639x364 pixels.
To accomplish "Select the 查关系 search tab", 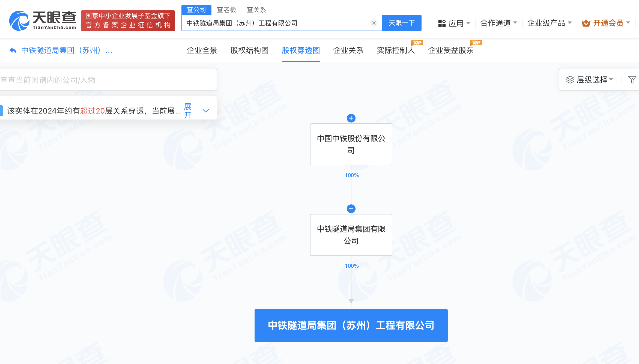I will pos(256,10).
